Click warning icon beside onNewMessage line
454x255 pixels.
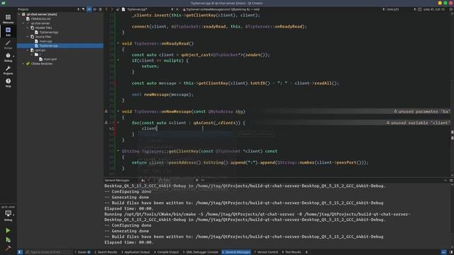pos(106,111)
